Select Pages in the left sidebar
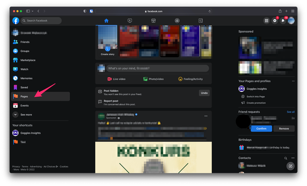This screenshot has height=186, width=307. (x=24, y=96)
